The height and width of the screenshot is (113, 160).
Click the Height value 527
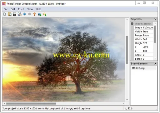coord(148,43)
